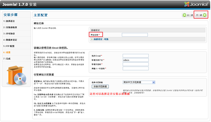
Task: Proceed with the 下一步 button
Action: click(x=201, y=15)
